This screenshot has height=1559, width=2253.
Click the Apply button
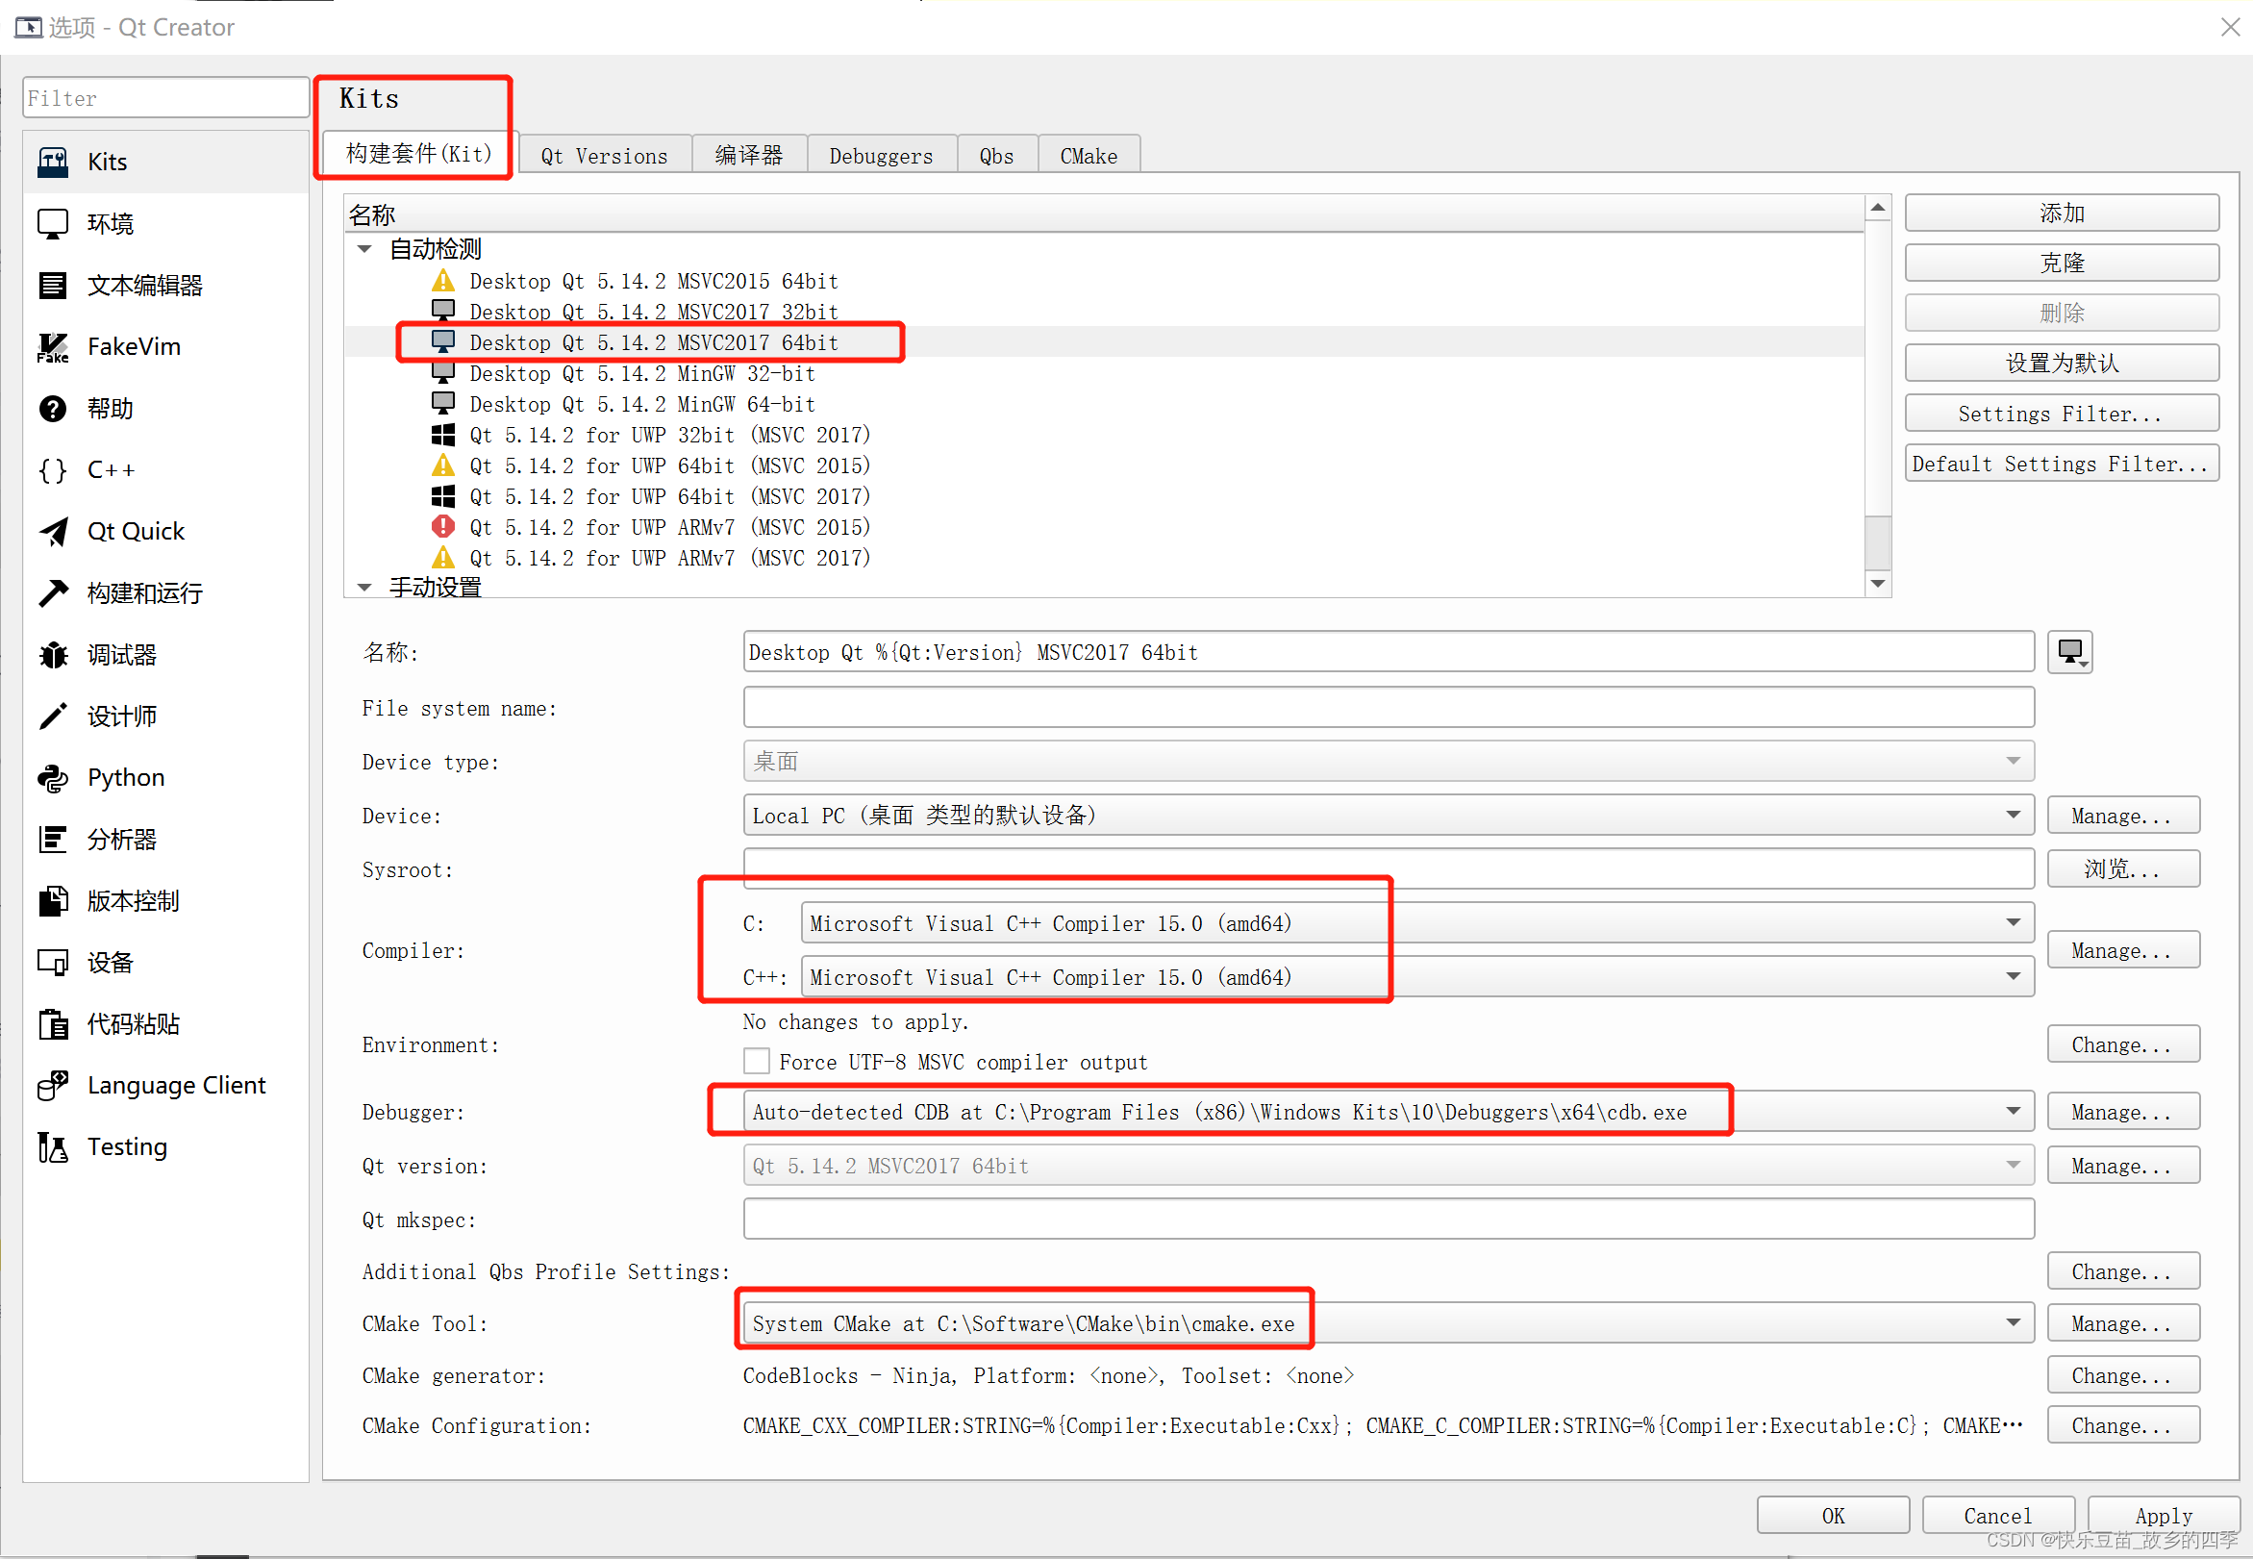(x=2163, y=1515)
